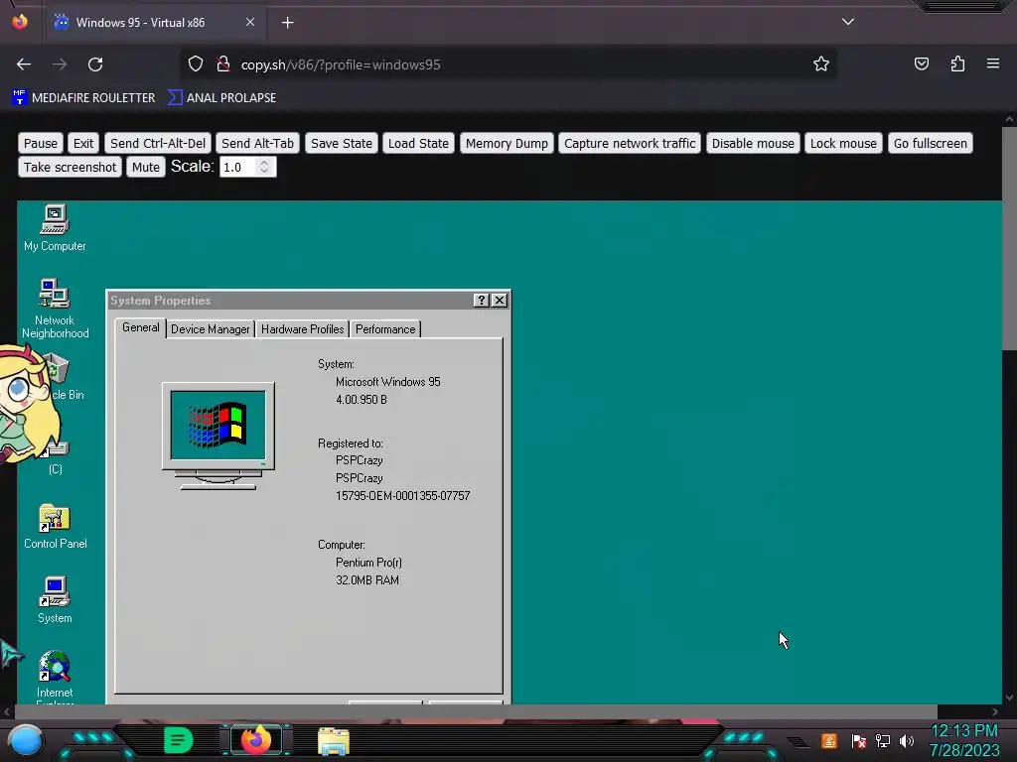Click the Disable mouse button
Image resolution: width=1017 pixels, height=762 pixels.
click(753, 143)
